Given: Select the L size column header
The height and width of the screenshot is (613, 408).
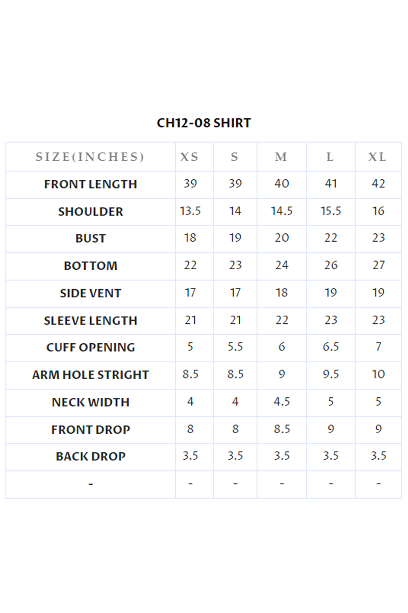Looking at the screenshot, I should pos(330,157).
